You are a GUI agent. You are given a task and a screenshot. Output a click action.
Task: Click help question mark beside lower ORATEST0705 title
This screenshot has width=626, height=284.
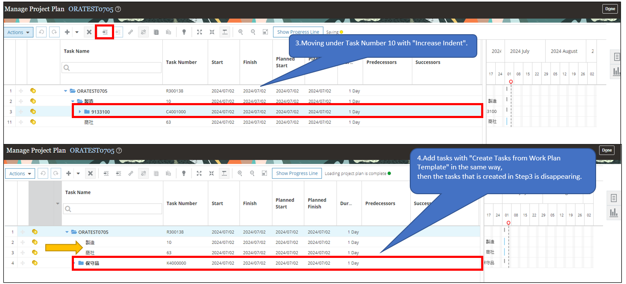pos(119,151)
